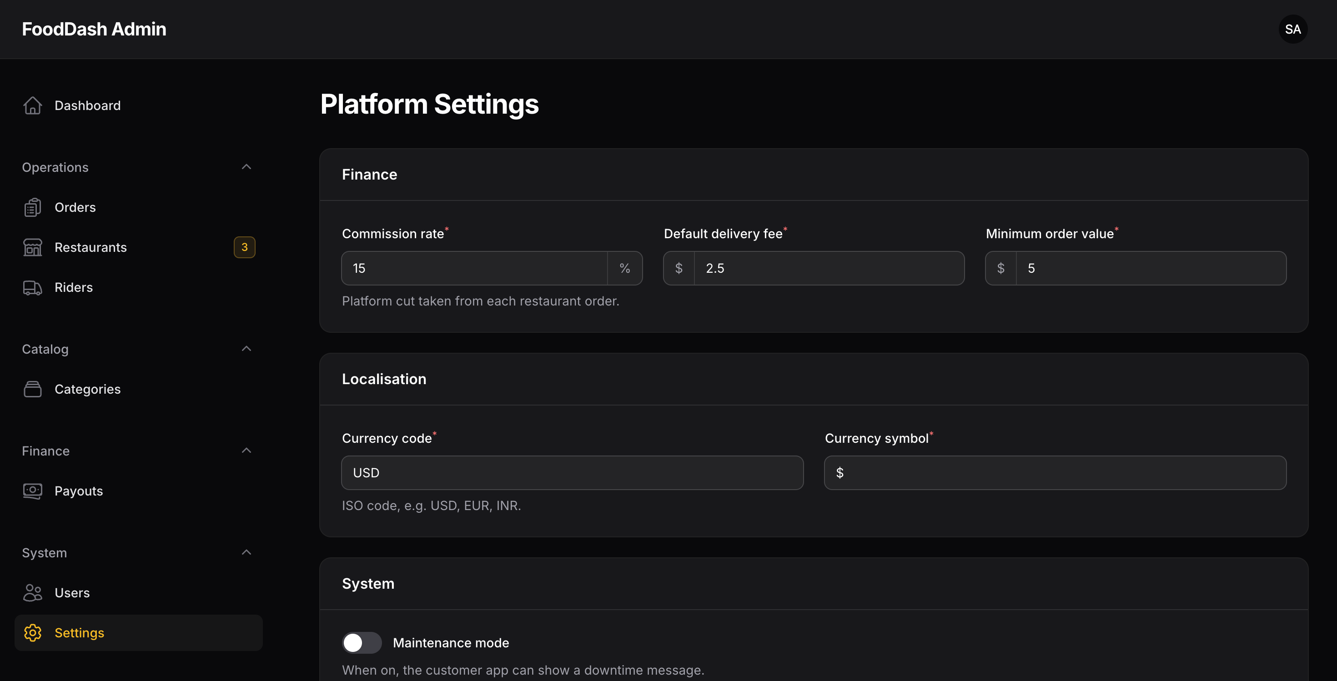Collapse the Operations sidebar group
1337x681 pixels.
246,167
